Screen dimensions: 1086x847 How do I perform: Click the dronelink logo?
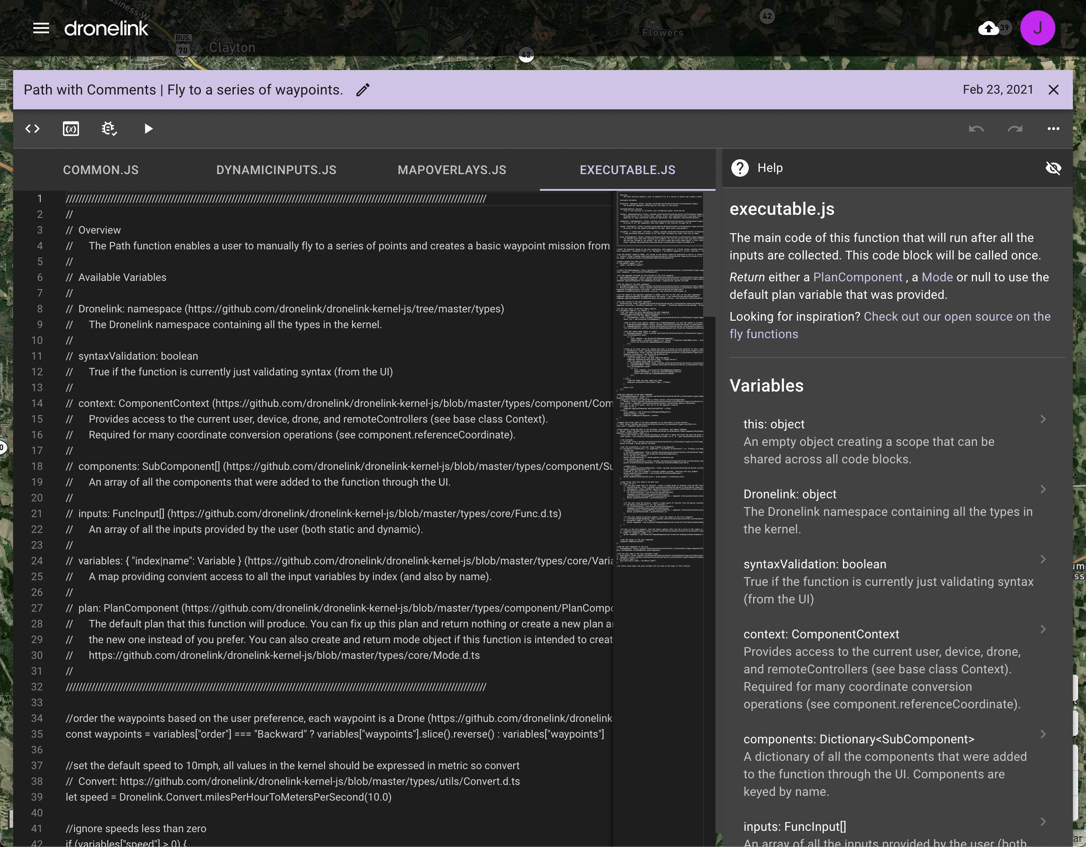(x=106, y=28)
